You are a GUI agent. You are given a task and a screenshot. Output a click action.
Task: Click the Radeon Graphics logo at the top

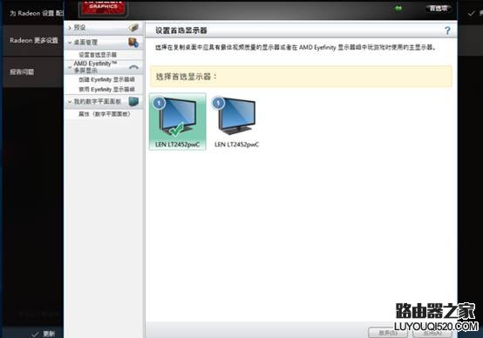tap(104, 7)
